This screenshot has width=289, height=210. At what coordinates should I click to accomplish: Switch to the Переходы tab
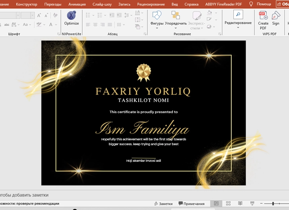click(x=53, y=4)
